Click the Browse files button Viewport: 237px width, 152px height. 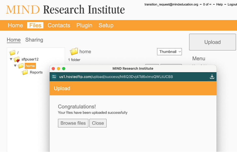click(x=73, y=123)
